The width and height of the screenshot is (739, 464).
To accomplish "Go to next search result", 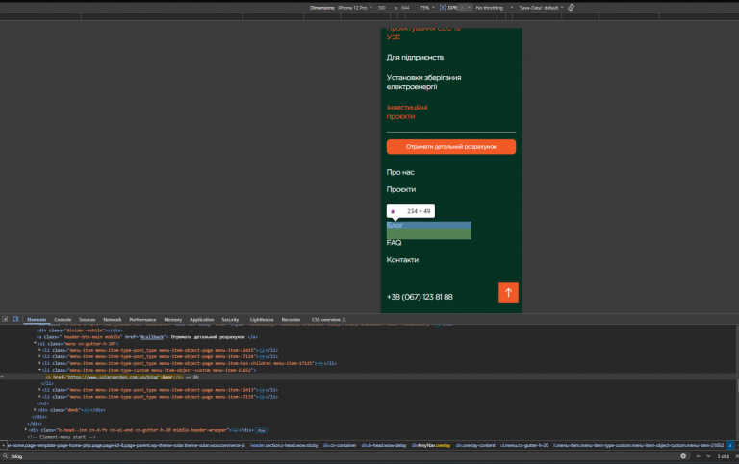I will pos(708,456).
